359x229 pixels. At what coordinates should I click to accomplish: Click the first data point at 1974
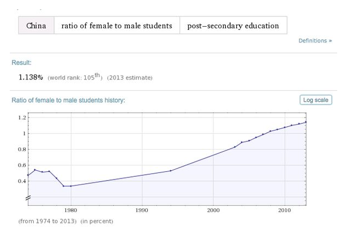point(28,175)
